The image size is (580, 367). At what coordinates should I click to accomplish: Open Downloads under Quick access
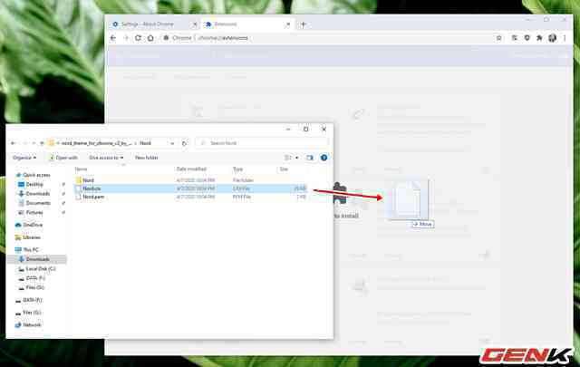[x=38, y=194]
